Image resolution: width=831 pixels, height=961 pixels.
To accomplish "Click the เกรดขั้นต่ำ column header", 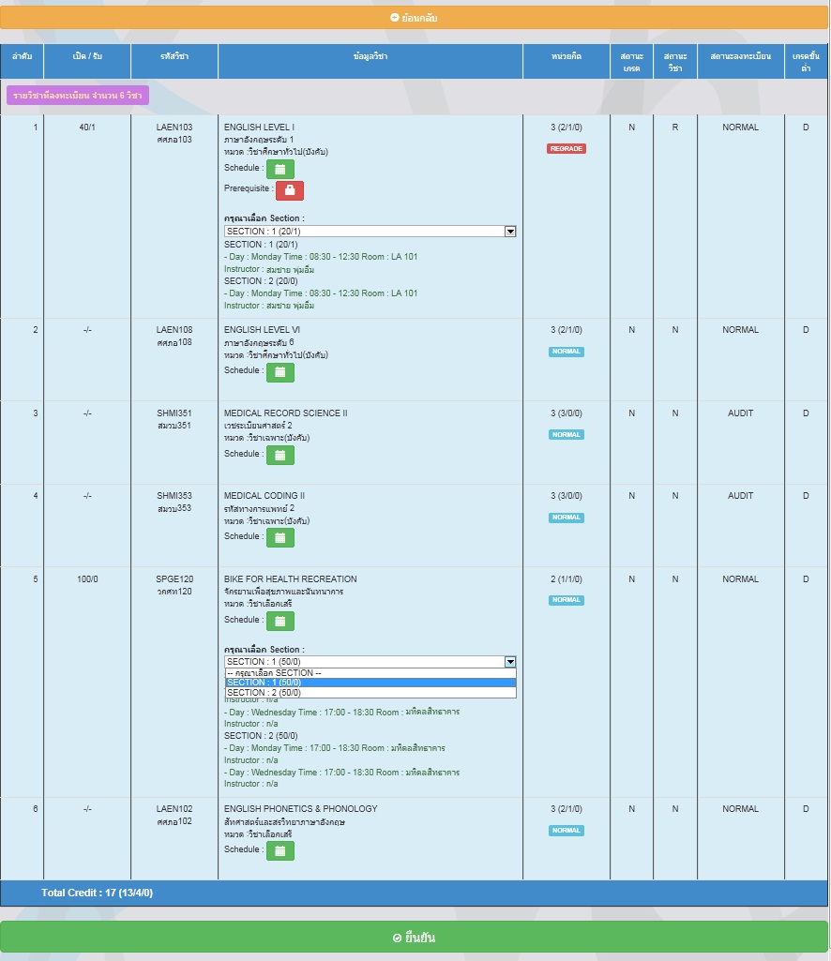I will (x=806, y=61).
